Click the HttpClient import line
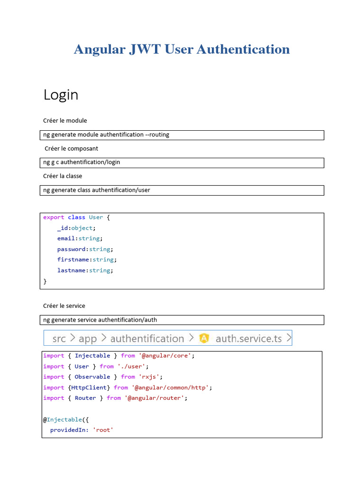The height and width of the screenshot is (485, 364). [128, 387]
